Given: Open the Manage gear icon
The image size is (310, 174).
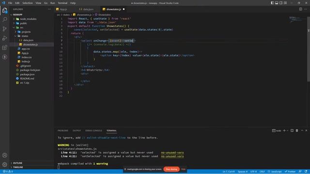Looking at the screenshot, I should [x=4, y=164].
